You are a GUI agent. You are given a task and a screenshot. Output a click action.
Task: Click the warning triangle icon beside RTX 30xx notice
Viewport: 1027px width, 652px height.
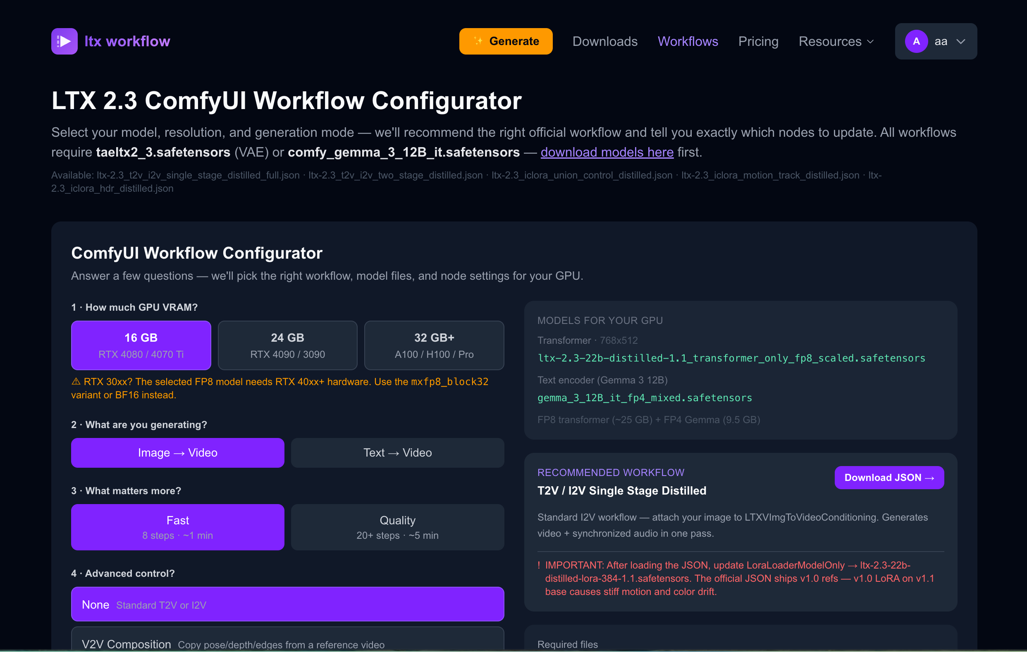(76, 381)
